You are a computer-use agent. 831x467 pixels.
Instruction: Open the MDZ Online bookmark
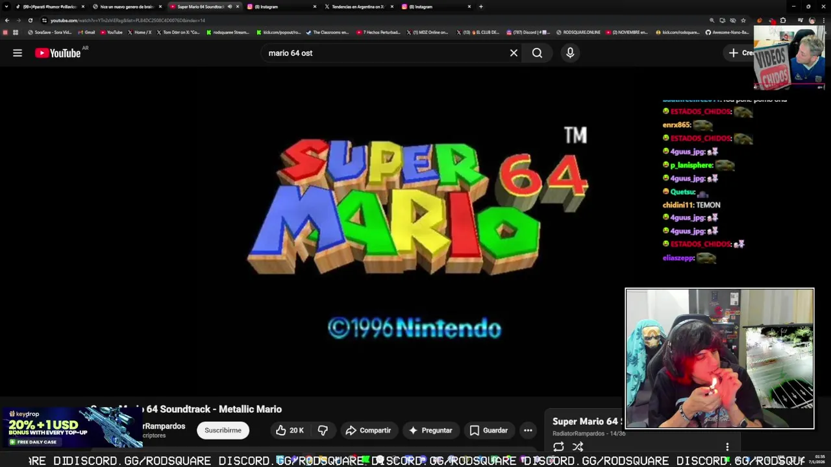pos(427,32)
